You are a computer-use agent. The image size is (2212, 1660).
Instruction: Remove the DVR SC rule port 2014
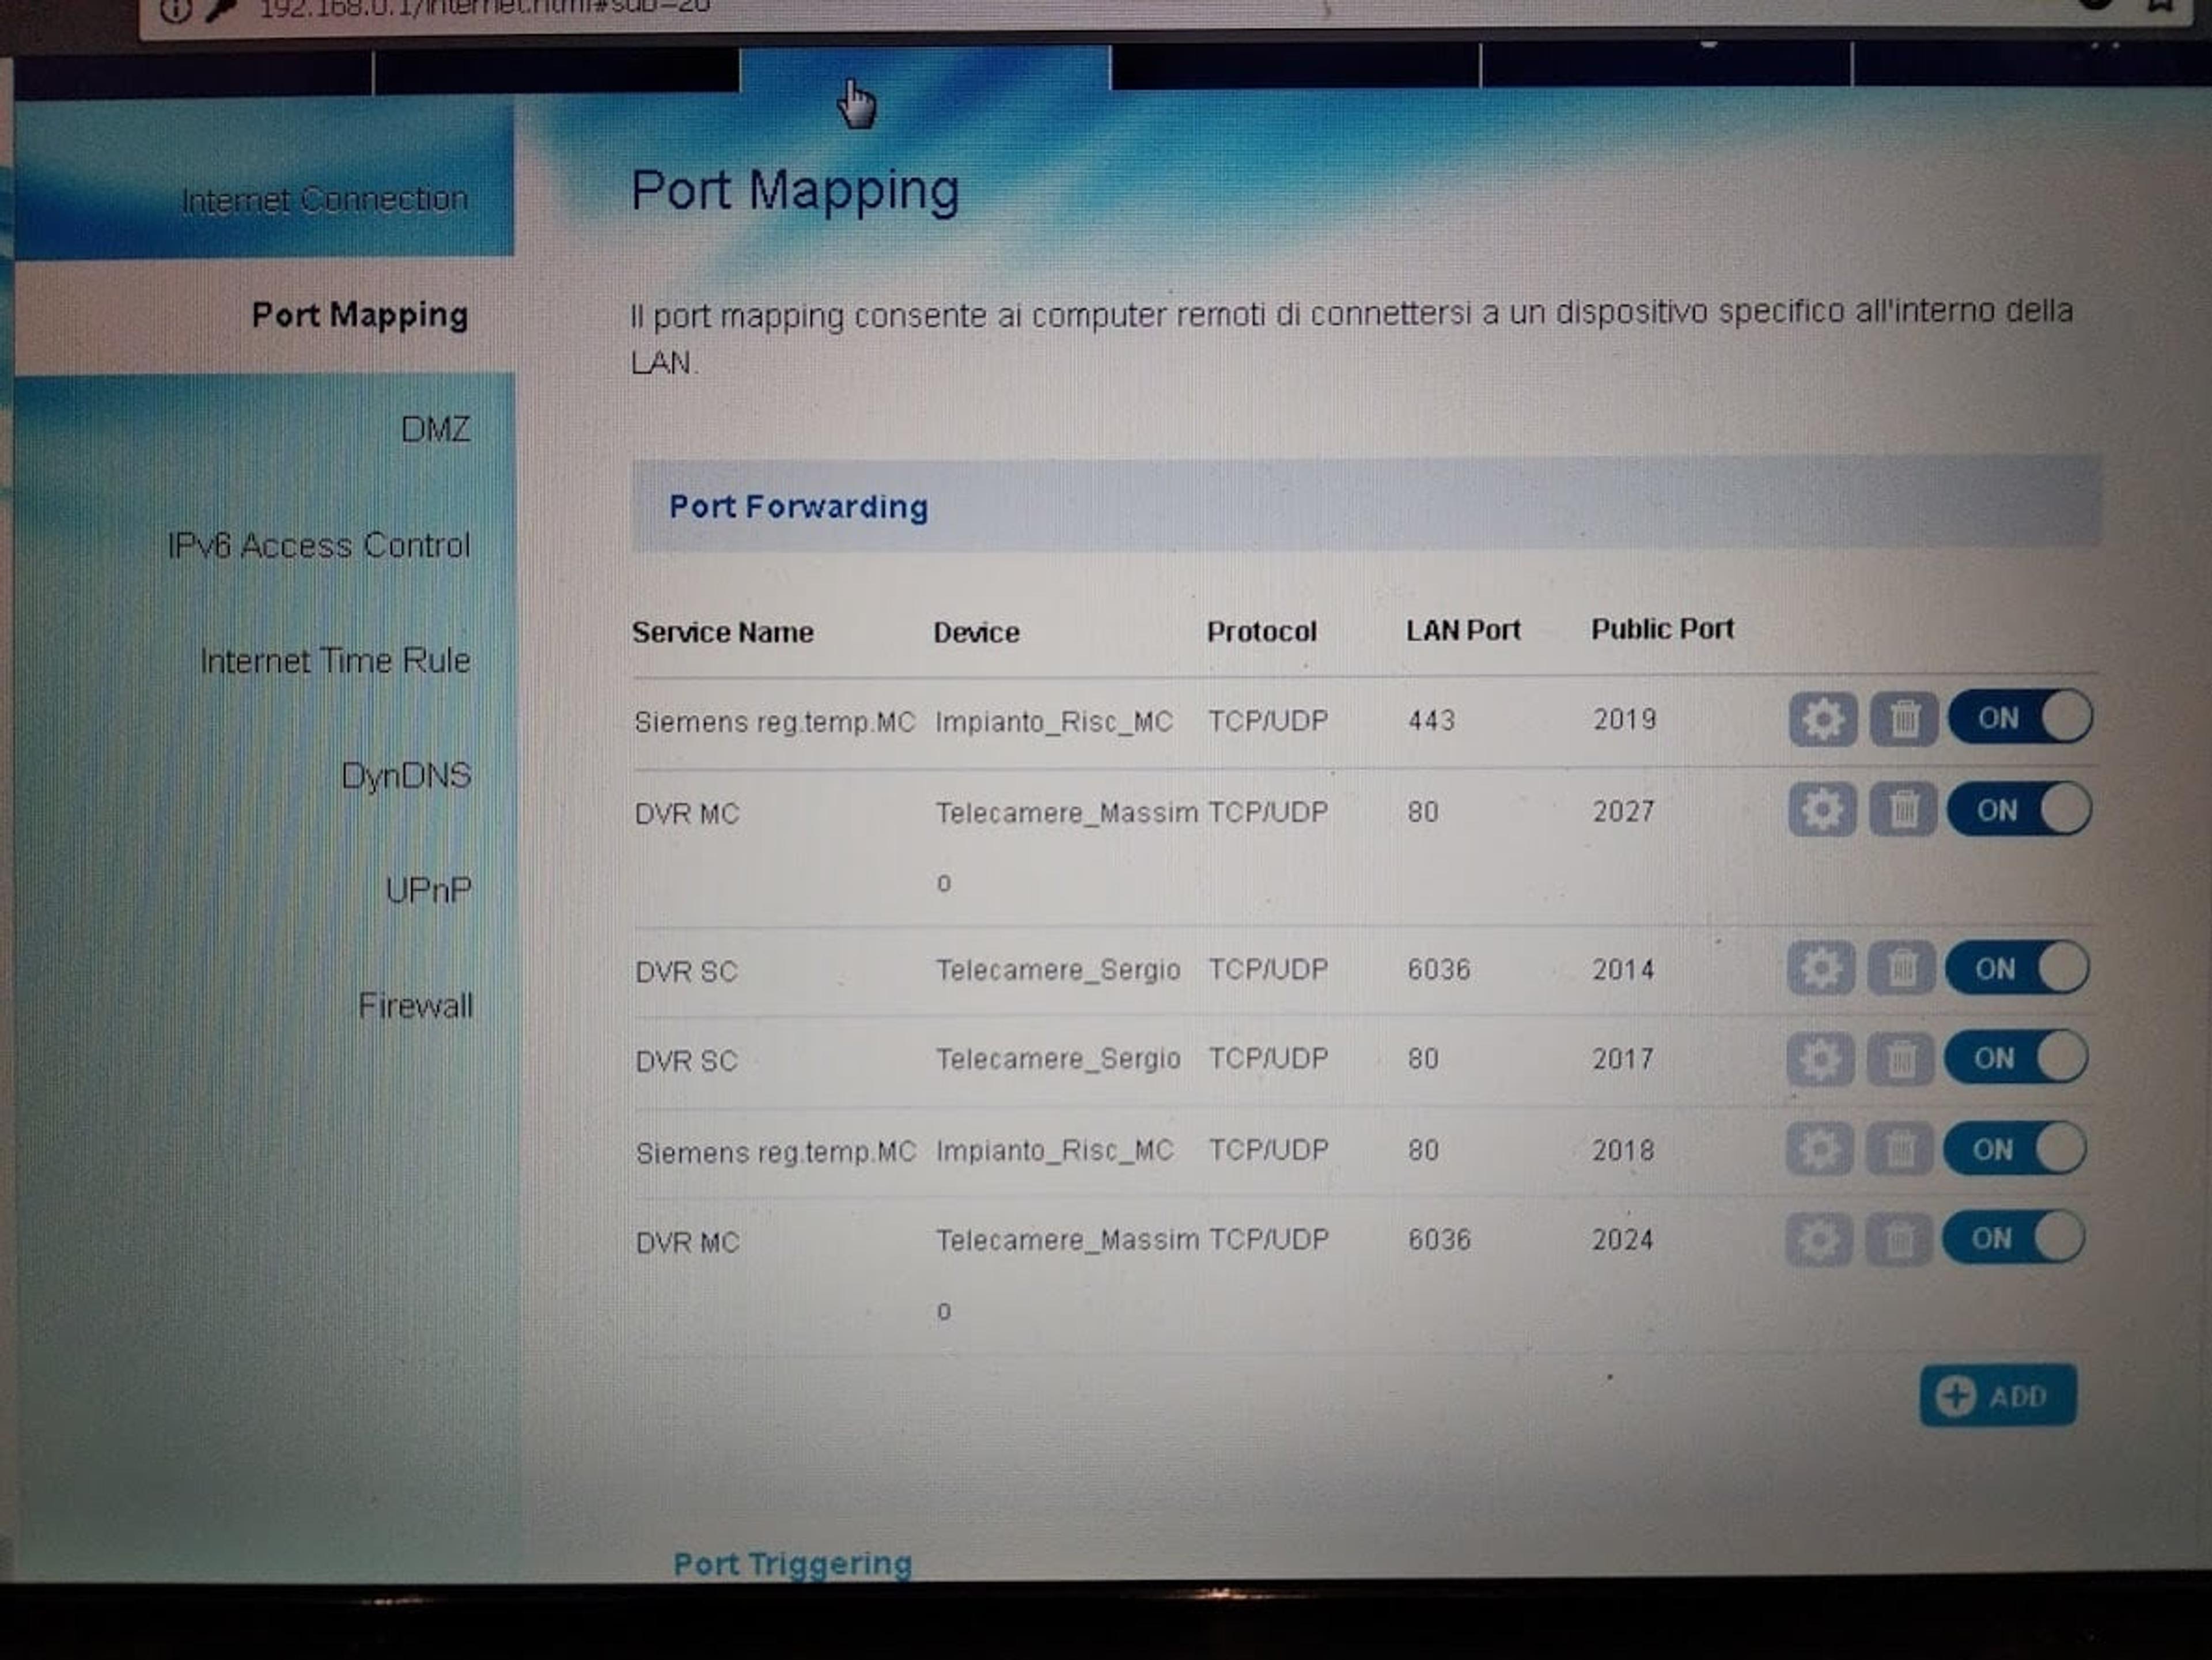[1902, 968]
